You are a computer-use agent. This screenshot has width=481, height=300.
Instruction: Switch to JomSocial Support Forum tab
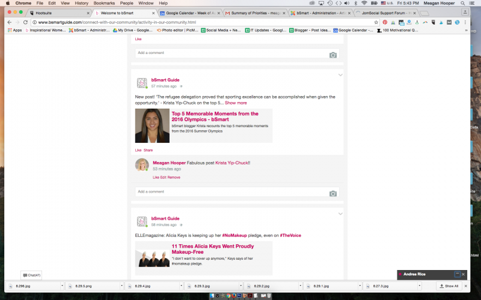point(386,13)
